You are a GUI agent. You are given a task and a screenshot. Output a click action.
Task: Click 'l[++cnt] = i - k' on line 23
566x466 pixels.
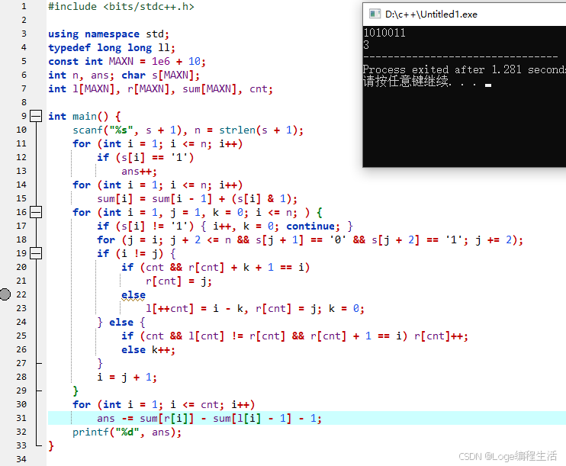click(196, 308)
